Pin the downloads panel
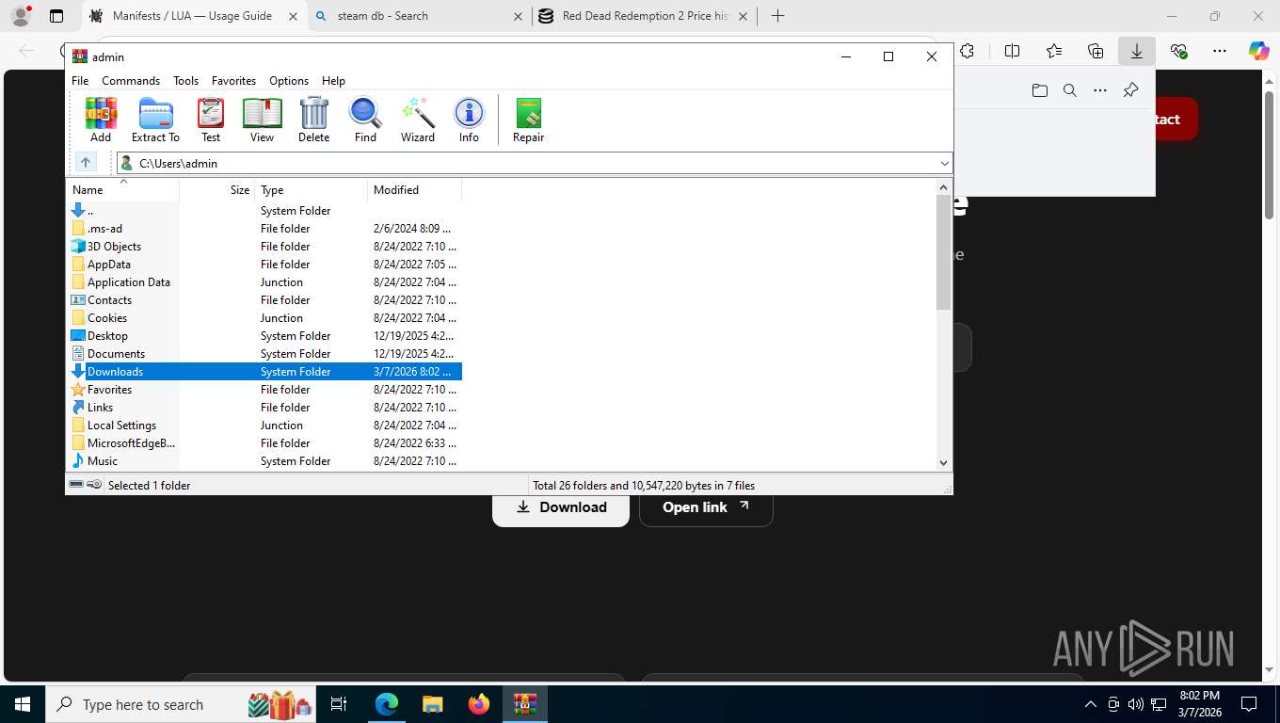Screen dimensions: 1280x723 [x=1131, y=90]
